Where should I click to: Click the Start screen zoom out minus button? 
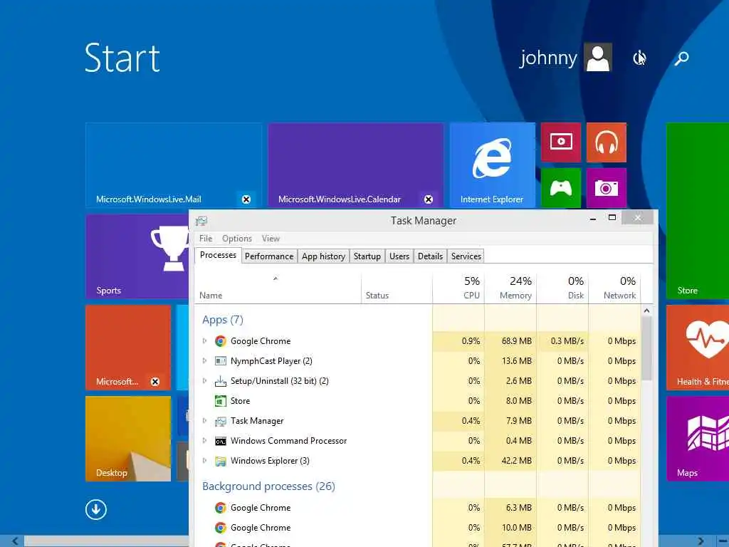tap(723, 541)
